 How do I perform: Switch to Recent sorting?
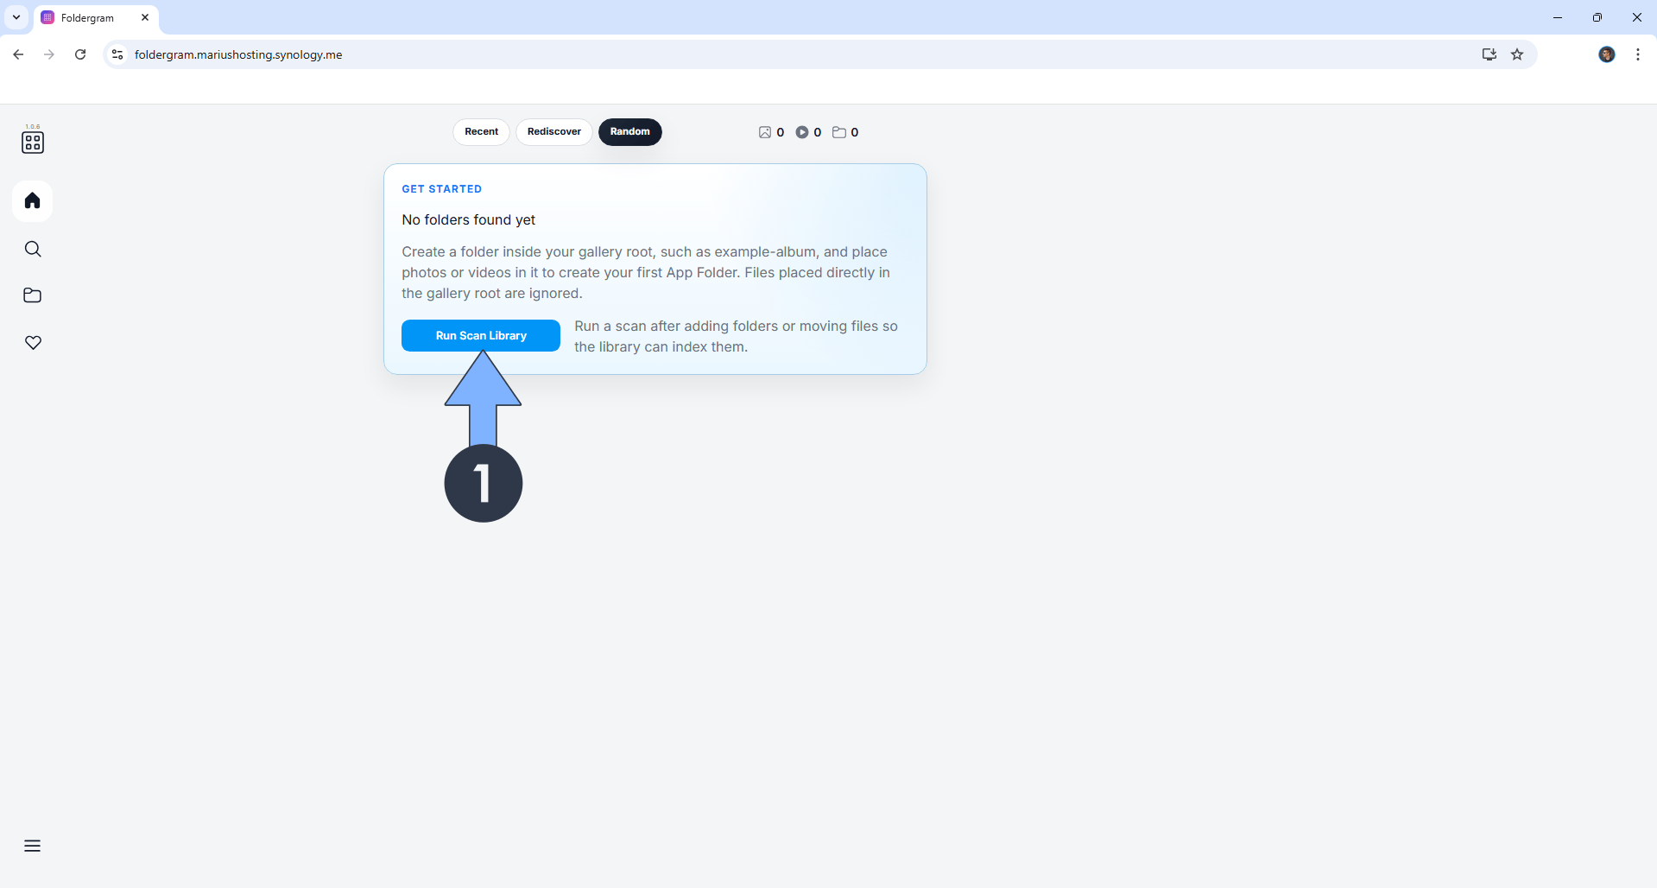(480, 131)
